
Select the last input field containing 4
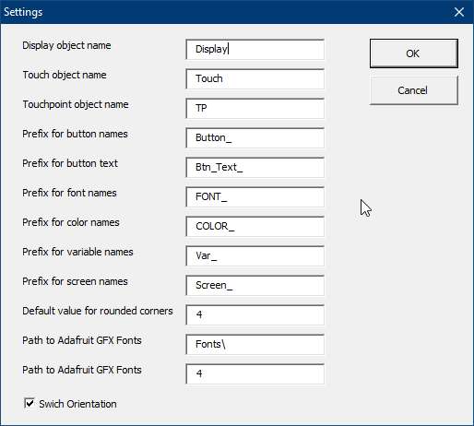coord(255,373)
